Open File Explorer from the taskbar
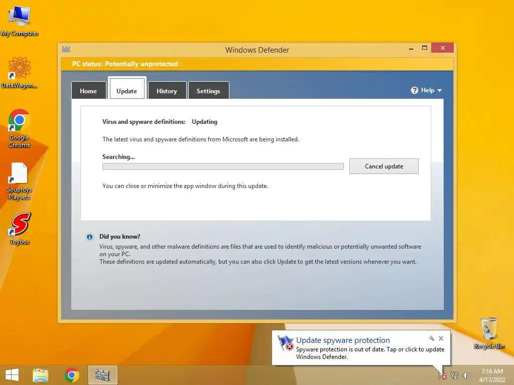The height and width of the screenshot is (385, 514). (x=41, y=375)
